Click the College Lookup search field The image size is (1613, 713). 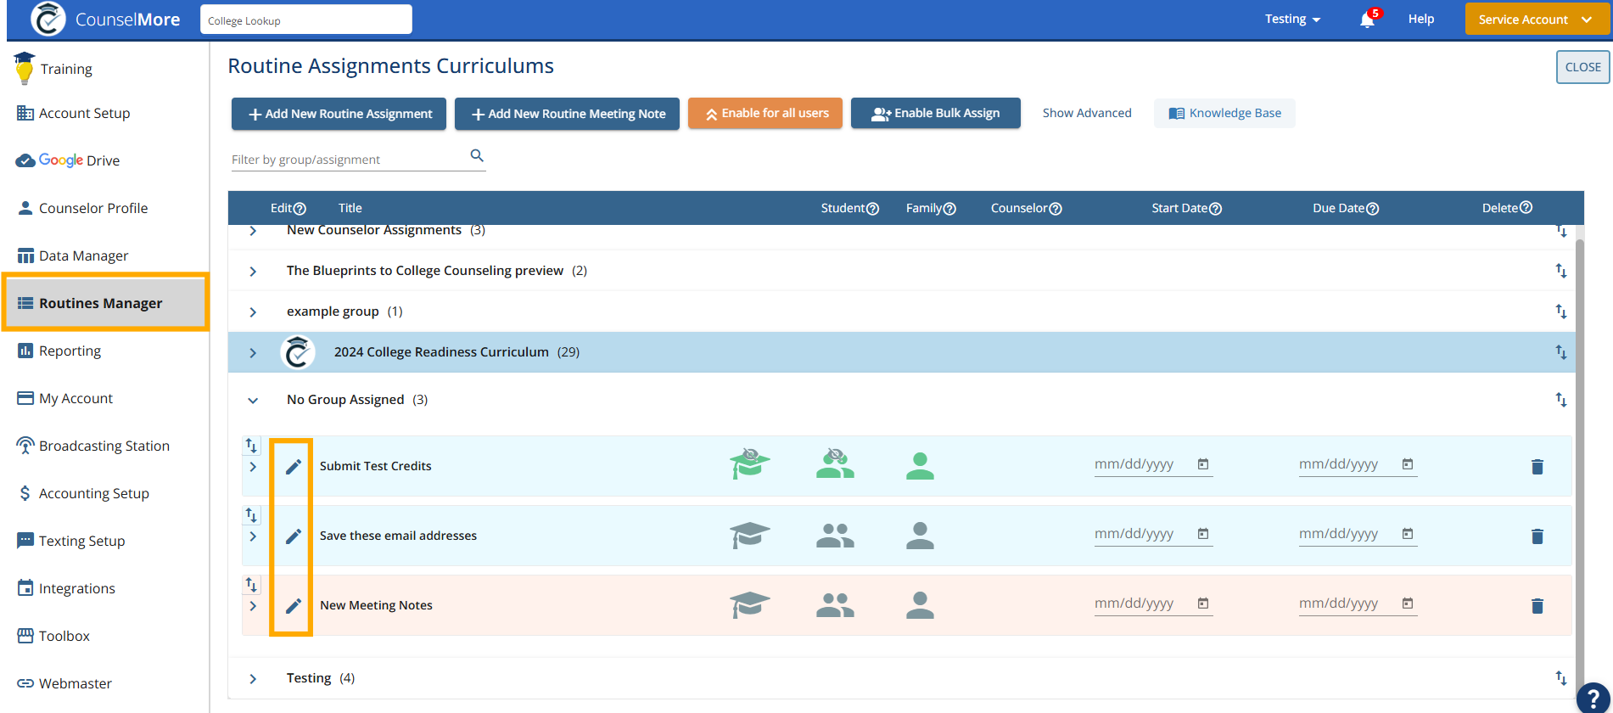305,20
